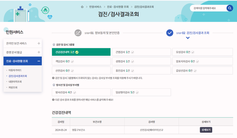Click the STEP 02 blue checkmark icon

170,33
